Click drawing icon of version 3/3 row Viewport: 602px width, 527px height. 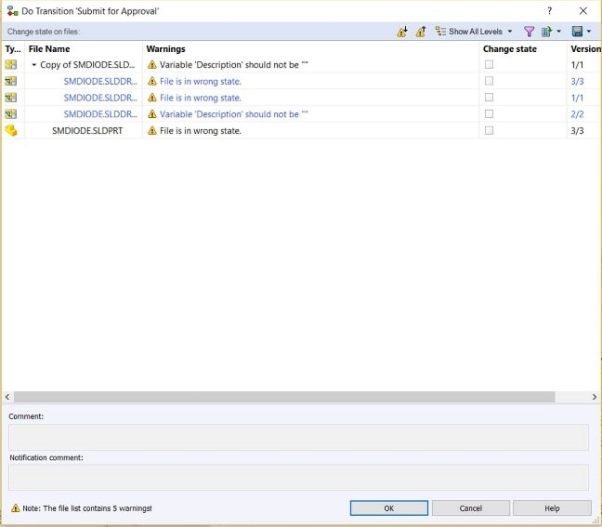(x=11, y=81)
